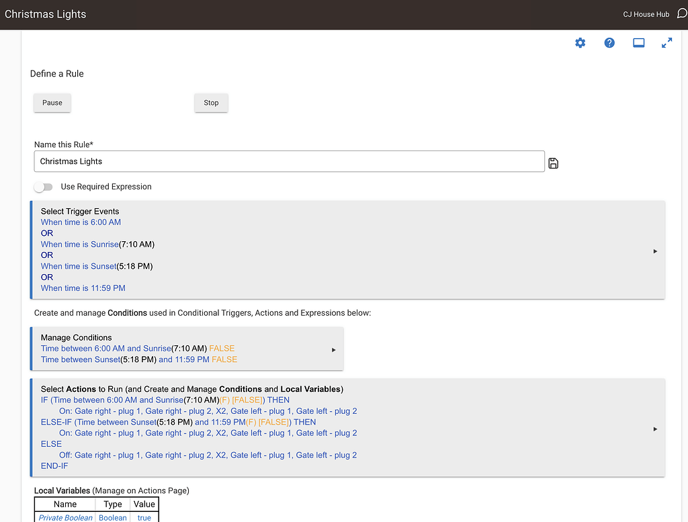The height and width of the screenshot is (522, 688).
Task: Click the display monitor icon
Action: [638, 43]
